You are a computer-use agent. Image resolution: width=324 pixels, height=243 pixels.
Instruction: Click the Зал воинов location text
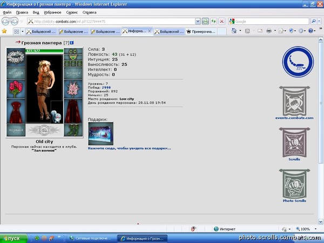(x=44, y=151)
